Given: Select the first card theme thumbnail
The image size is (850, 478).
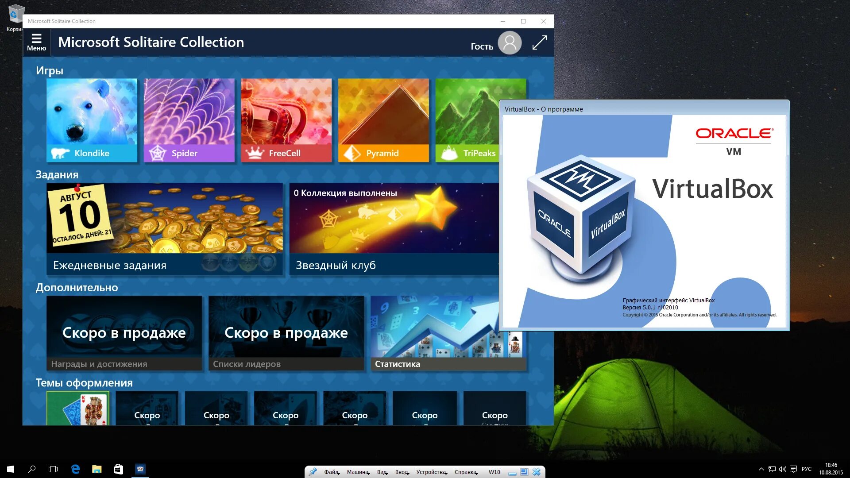Looking at the screenshot, I should pyautogui.click(x=78, y=409).
